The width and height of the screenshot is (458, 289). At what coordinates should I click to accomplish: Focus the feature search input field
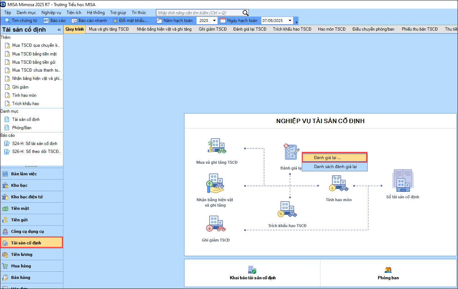coord(199,13)
